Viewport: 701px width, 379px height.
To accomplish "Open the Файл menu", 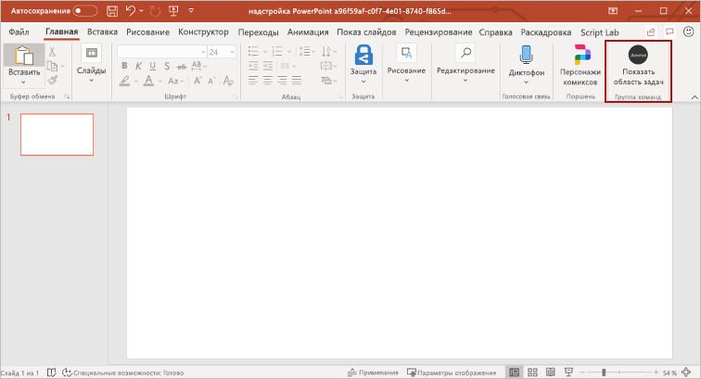I will pos(19,32).
